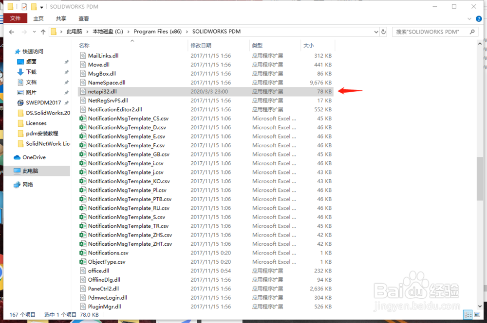Open pdm安装教程 folder in sidebar

coord(41,133)
